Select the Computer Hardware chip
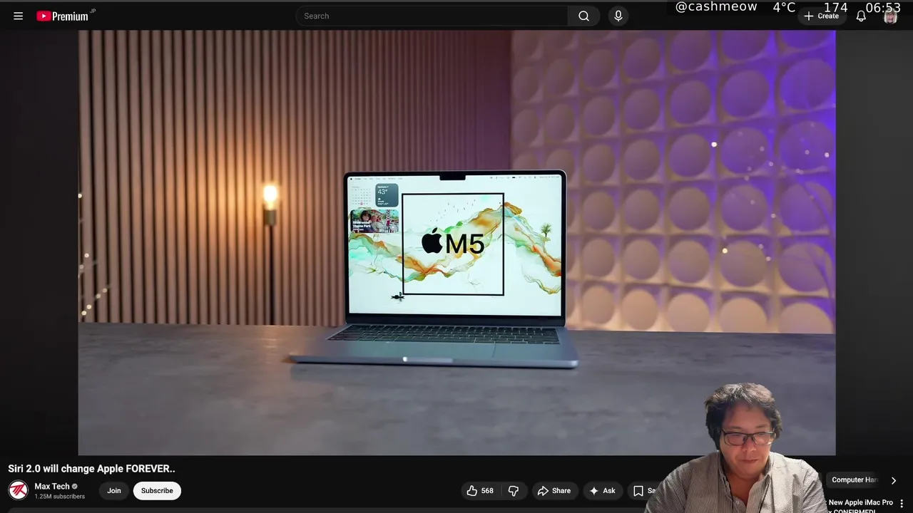The height and width of the screenshot is (513, 913). pos(853,480)
